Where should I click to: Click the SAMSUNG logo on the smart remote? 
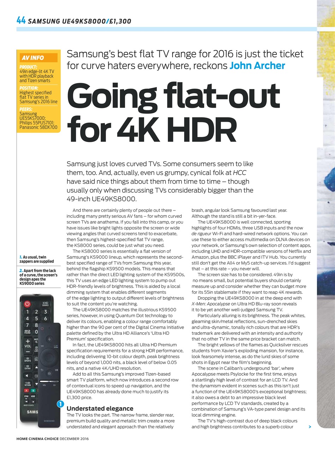pos(49,421)
